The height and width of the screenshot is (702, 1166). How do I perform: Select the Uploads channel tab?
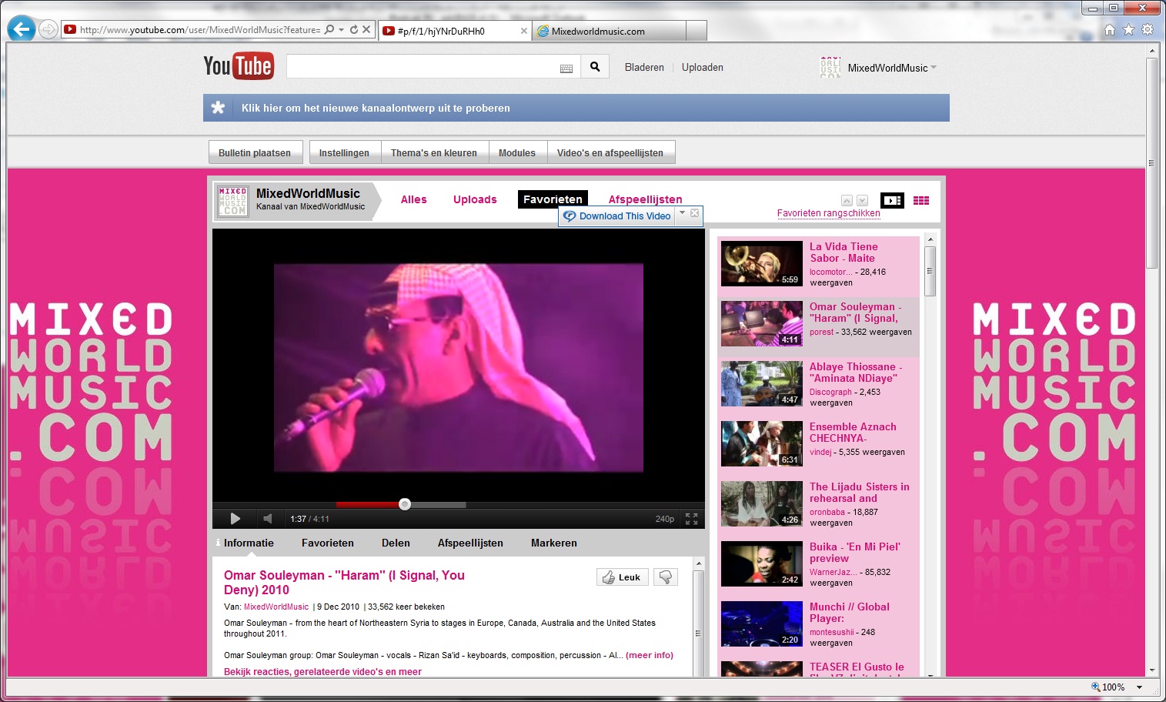[x=475, y=199]
